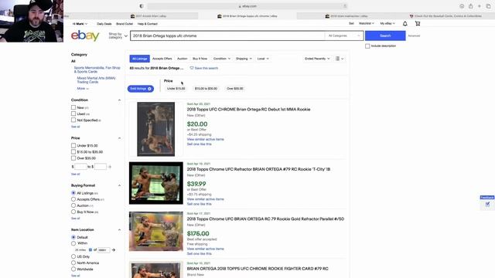Click the Feedback icon on right edge

487,204
